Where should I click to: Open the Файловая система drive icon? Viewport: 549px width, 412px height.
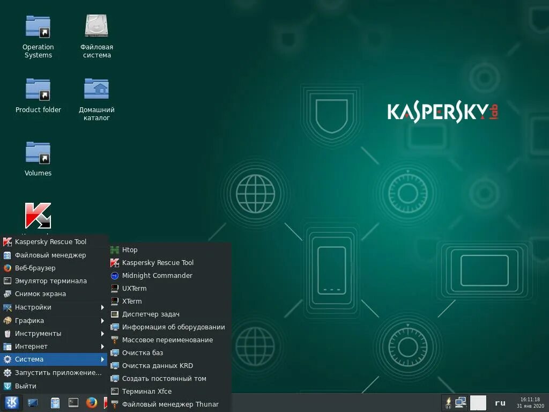(x=97, y=37)
